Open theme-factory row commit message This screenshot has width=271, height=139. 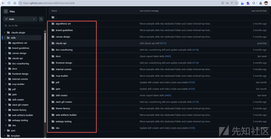pyautogui.click(x=175, y=108)
